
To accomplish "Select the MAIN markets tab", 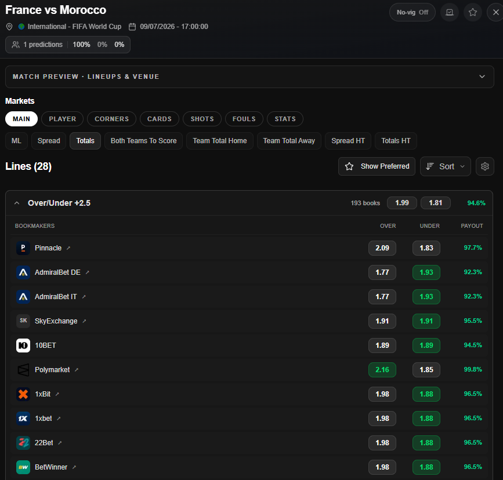I will click(21, 119).
